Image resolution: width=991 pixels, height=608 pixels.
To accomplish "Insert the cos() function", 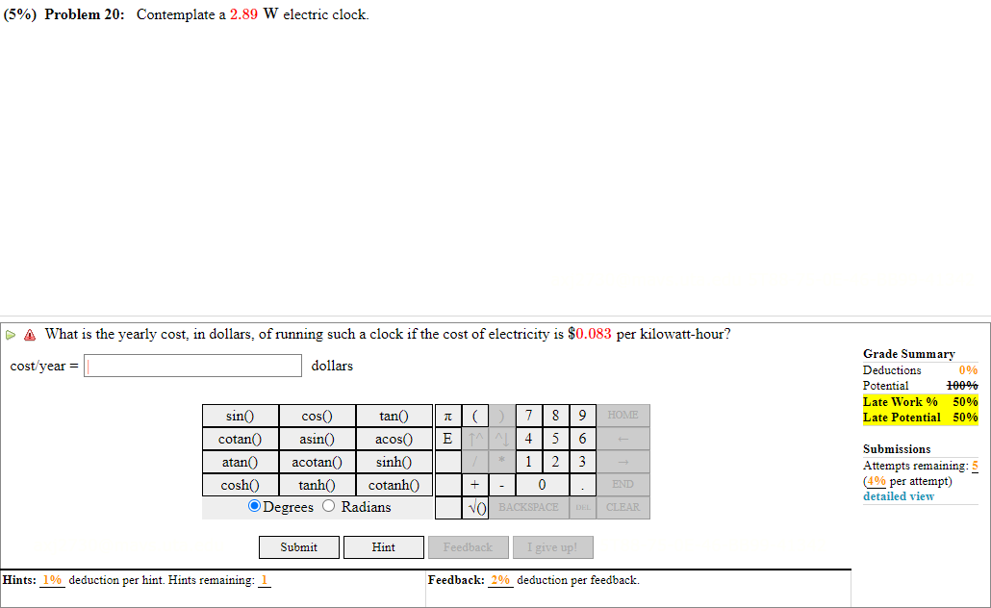I will click(x=318, y=416).
